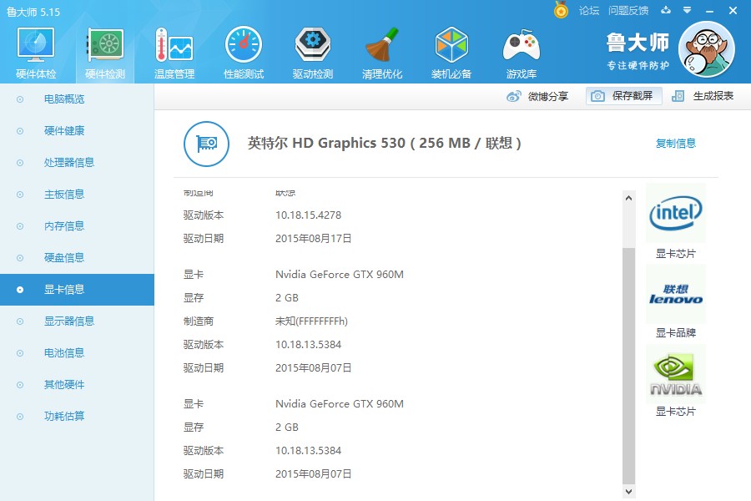Click the gold medal icon in title bar
The image size is (751, 501).
(561, 10)
